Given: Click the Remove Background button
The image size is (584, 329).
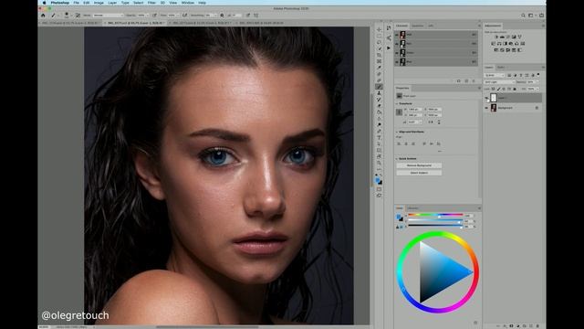Looking at the screenshot, I should (419, 165).
